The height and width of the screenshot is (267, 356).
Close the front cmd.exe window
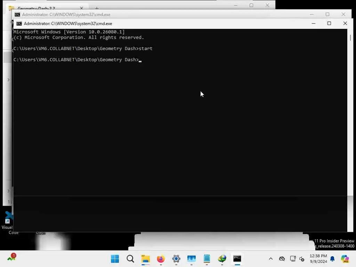tap(345, 23)
